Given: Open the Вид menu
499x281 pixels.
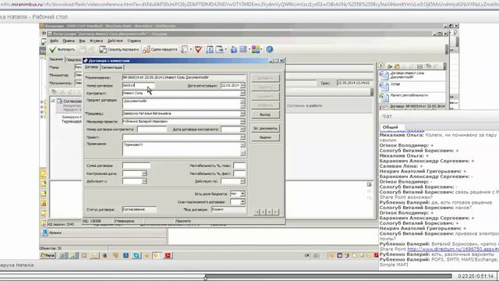Looking at the screenshot, I should pyautogui.click(x=82, y=41).
